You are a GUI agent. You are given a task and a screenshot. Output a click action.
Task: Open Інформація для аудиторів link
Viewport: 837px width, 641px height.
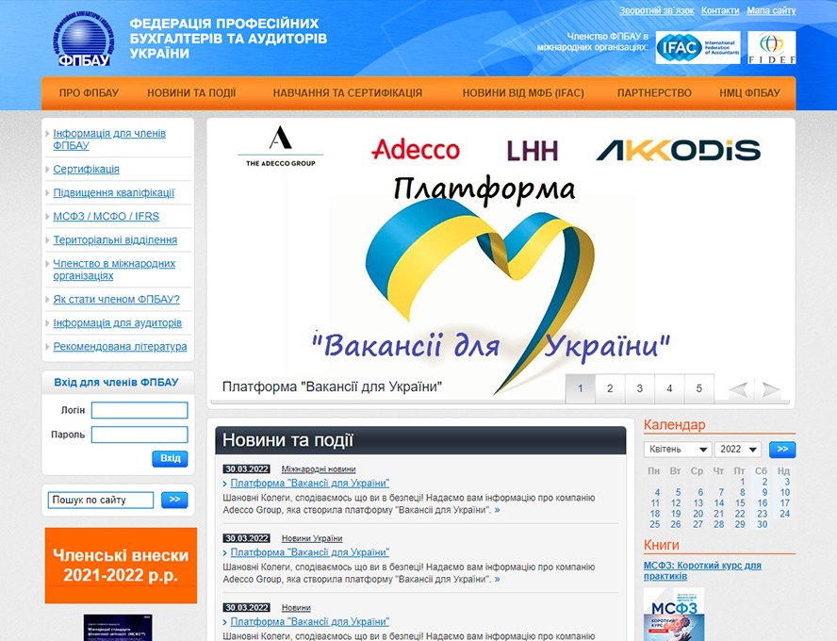coord(118,323)
